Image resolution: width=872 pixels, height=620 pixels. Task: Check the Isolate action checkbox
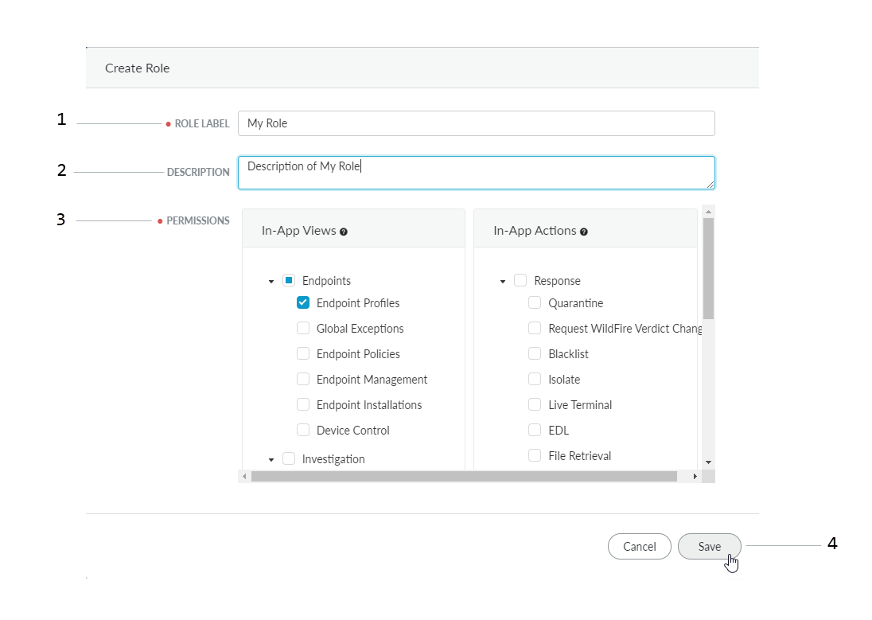click(535, 379)
